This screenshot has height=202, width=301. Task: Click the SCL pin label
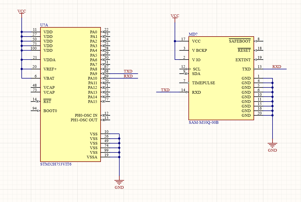pyautogui.click(x=197, y=69)
